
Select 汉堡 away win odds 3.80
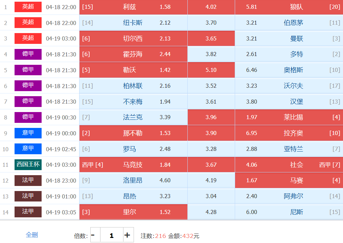(289, 102)
